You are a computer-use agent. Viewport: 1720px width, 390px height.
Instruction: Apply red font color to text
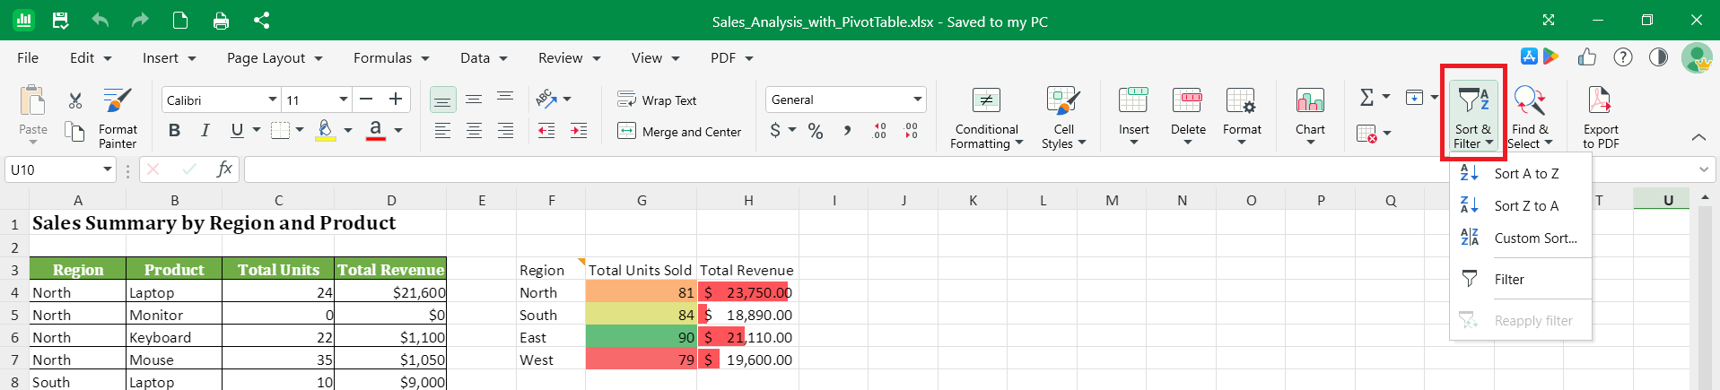(x=376, y=131)
